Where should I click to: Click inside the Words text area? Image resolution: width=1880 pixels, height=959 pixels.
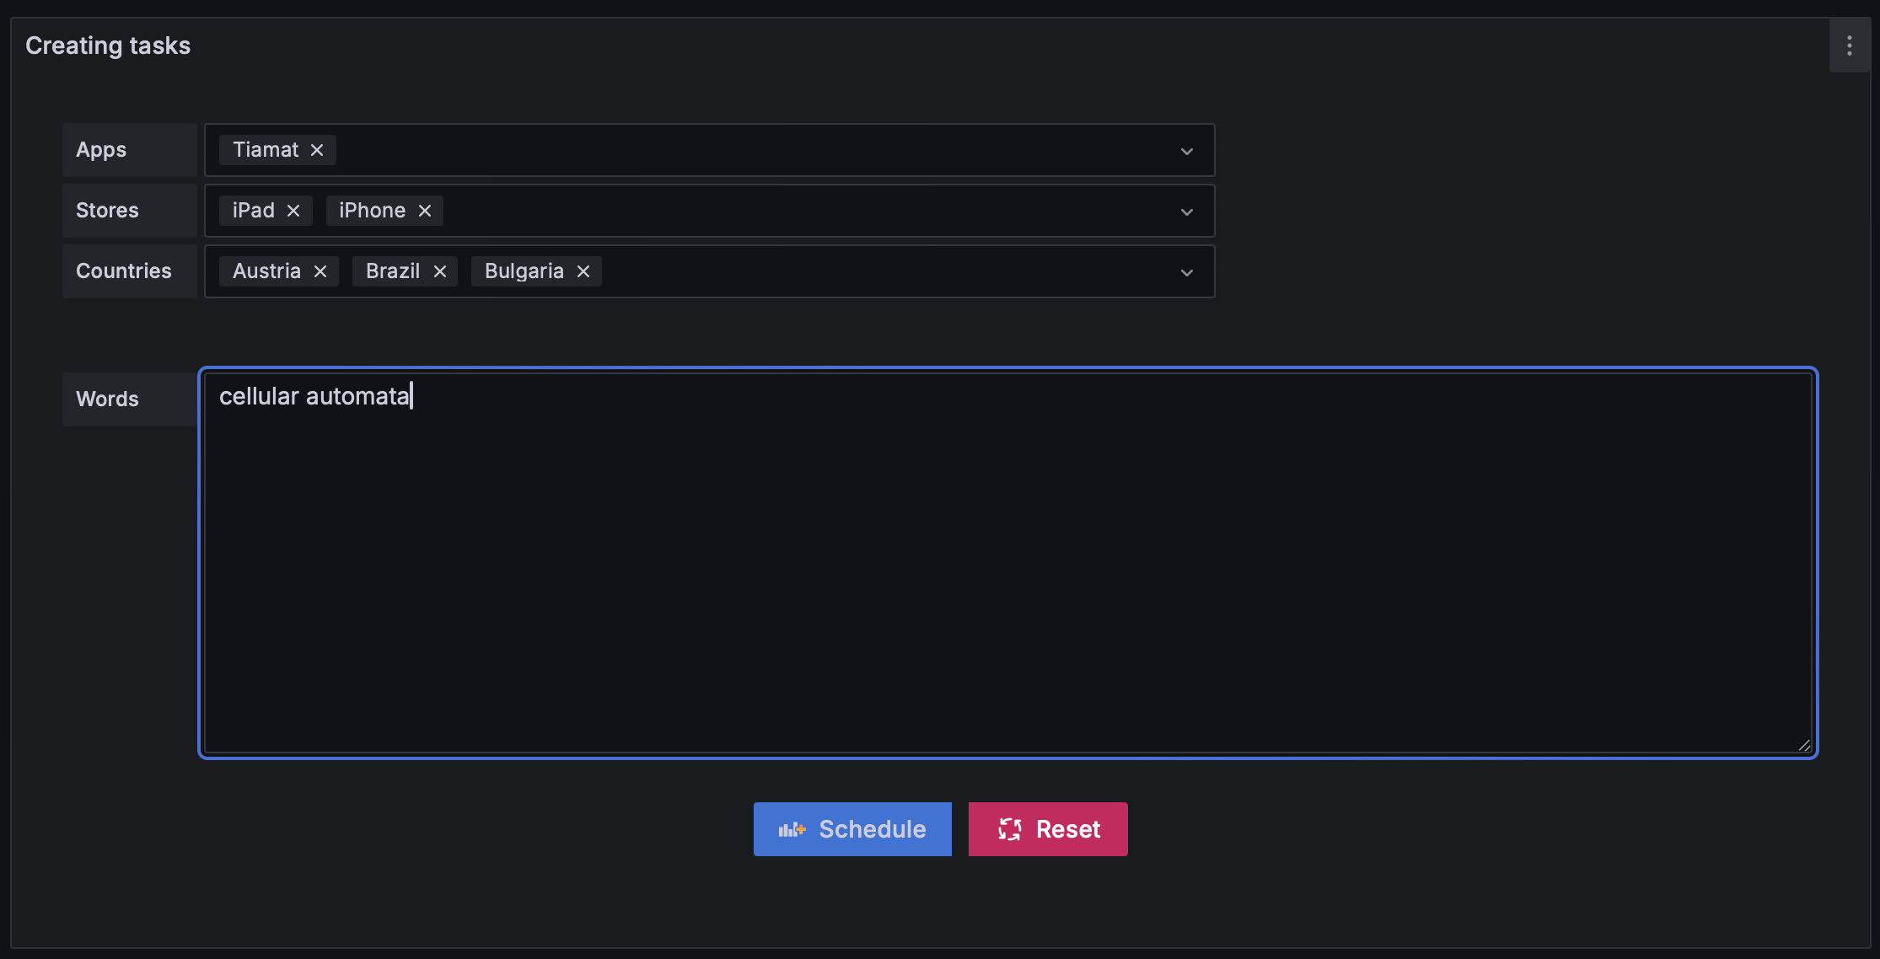(1007, 563)
